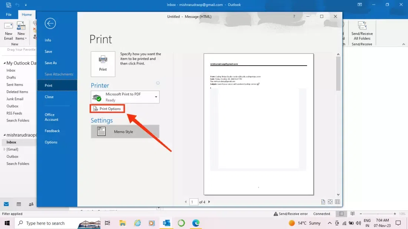Open the volume icon in system tray
The width and height of the screenshot is (408, 229).
358,223
